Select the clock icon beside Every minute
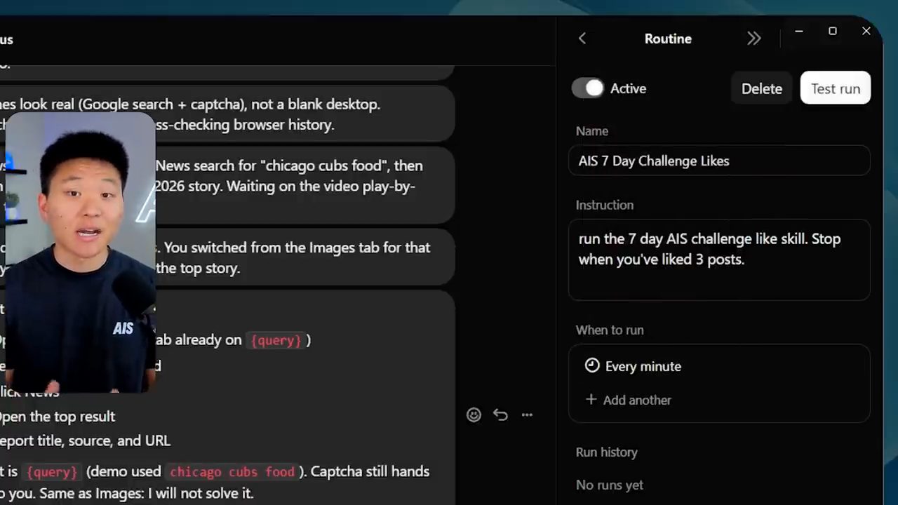Screen dimensions: 898x505 coord(592,365)
